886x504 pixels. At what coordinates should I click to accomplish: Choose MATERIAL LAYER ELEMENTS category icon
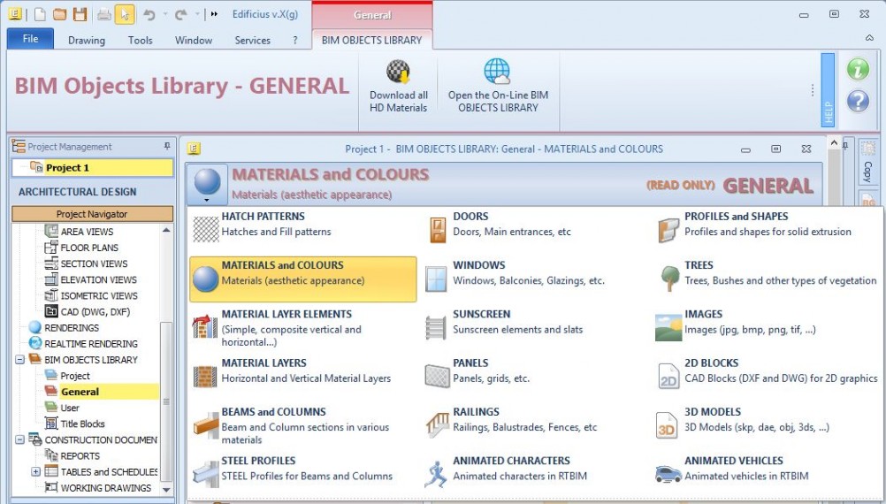click(205, 327)
